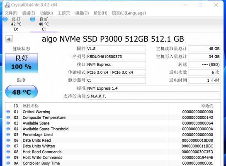
Task: Select the Data Units Written attribute name
Action: 39,146
